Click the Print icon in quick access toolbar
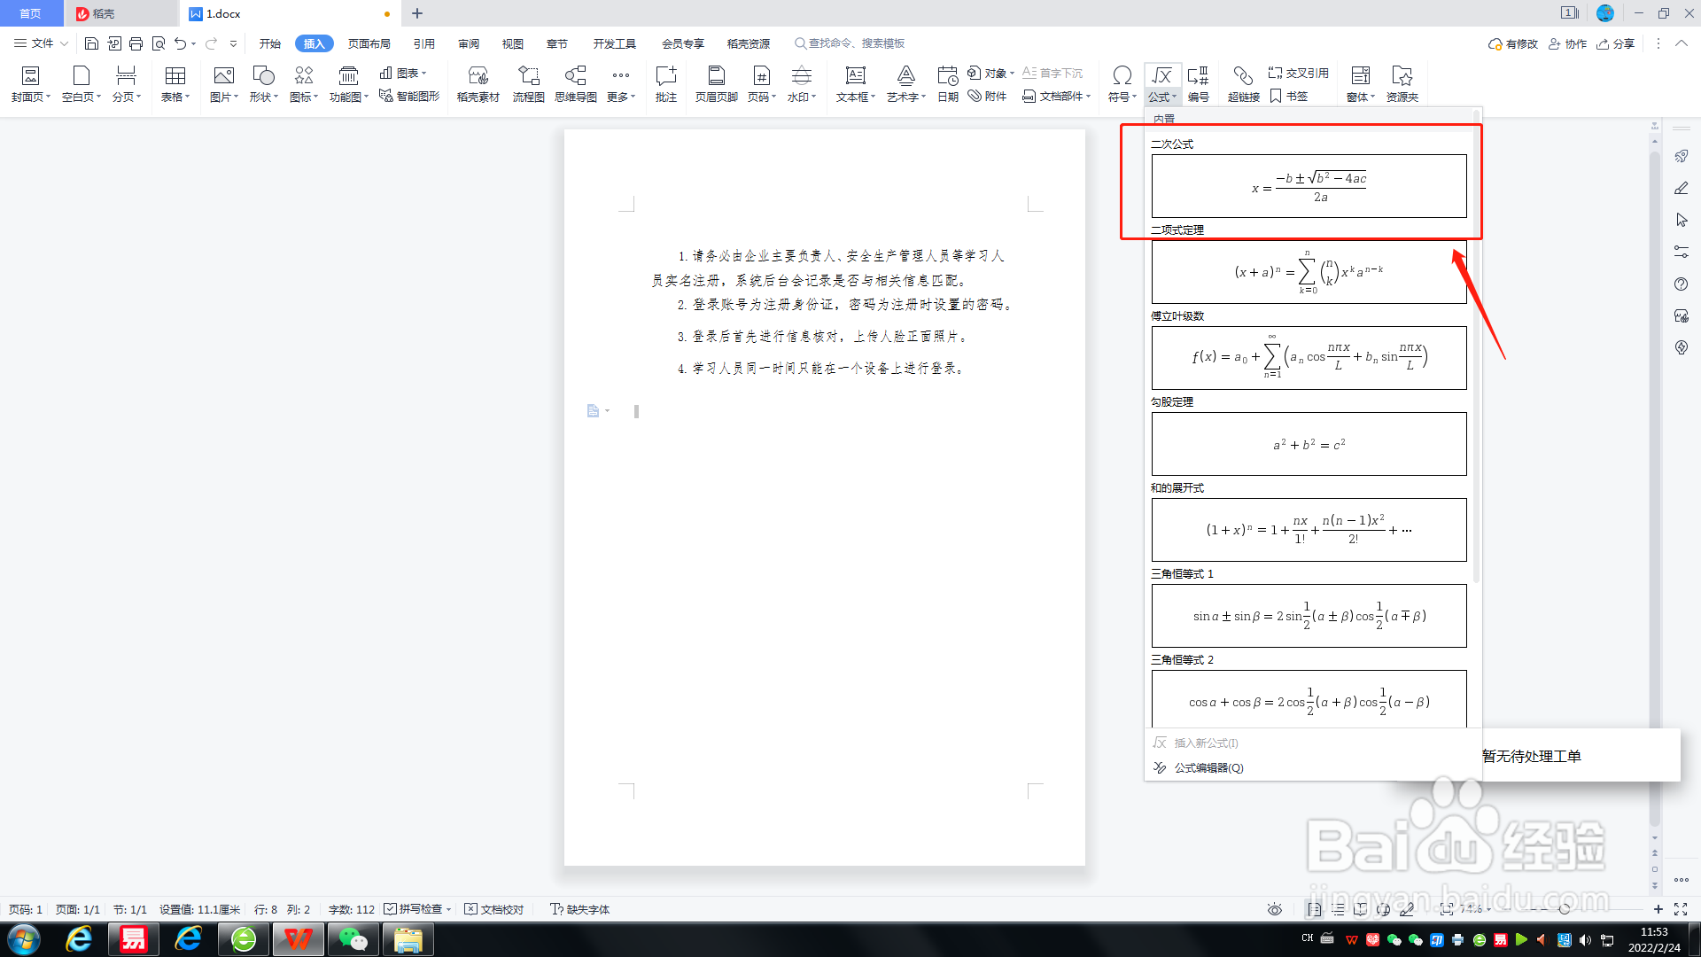1701x957 pixels. (x=136, y=43)
